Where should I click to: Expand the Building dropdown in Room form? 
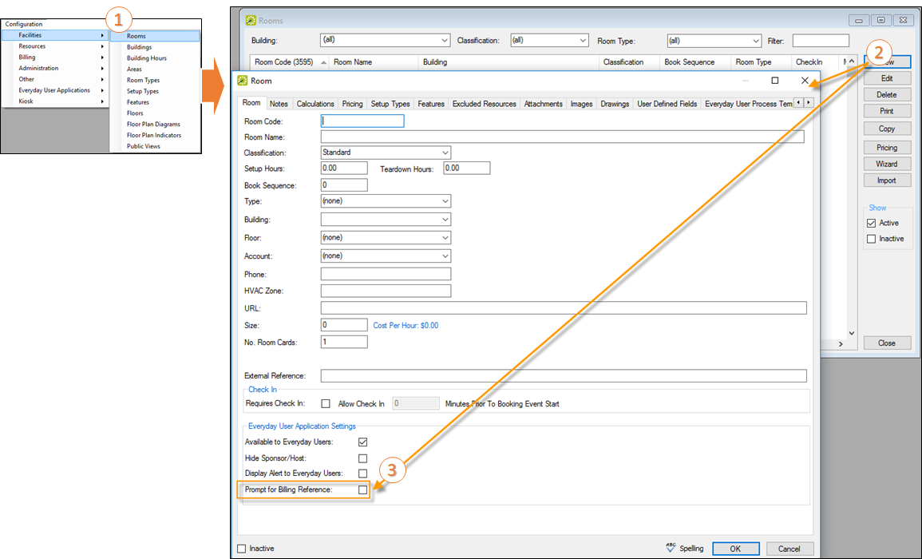pyautogui.click(x=386, y=220)
